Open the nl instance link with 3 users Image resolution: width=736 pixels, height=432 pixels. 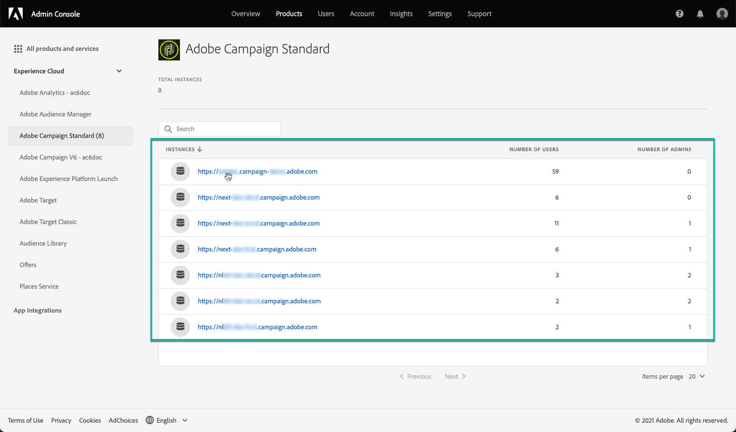(x=259, y=275)
